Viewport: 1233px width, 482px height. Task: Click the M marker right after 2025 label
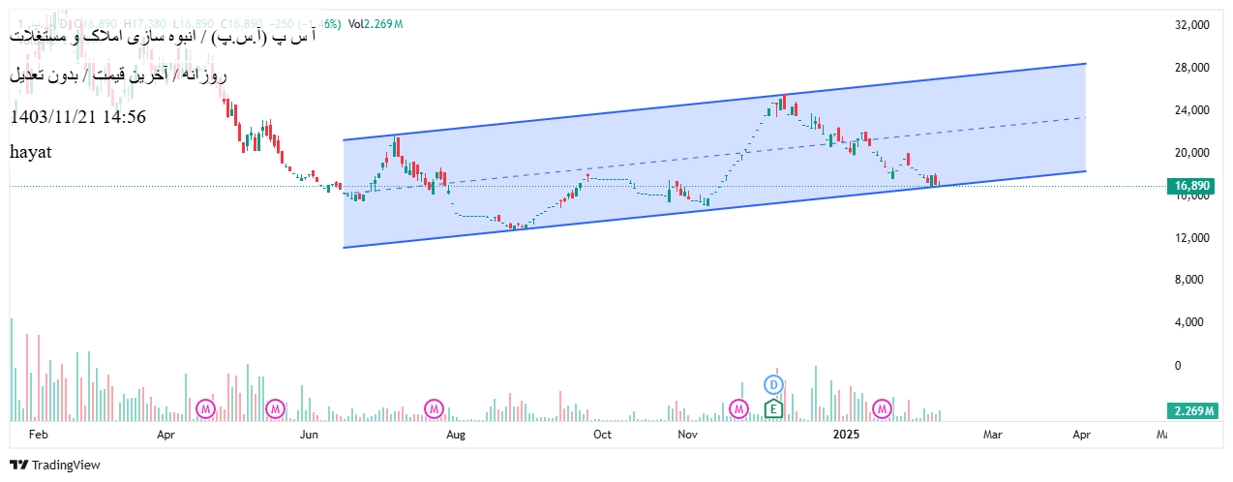click(x=883, y=409)
